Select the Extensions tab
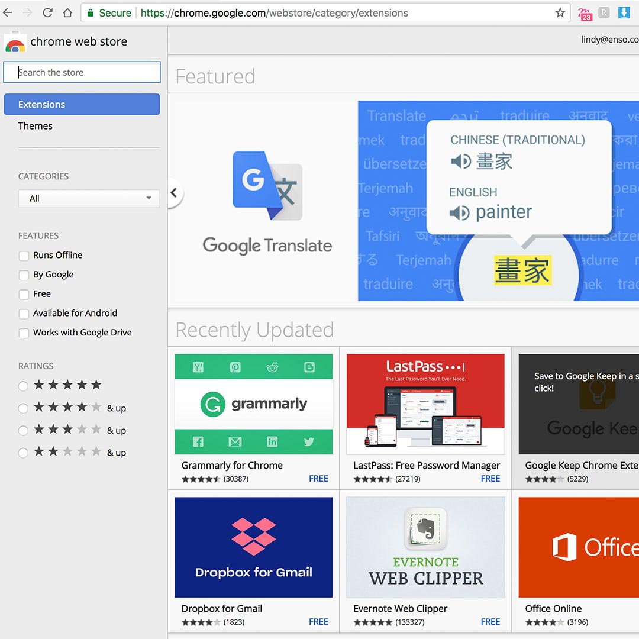This screenshot has height=639, width=639. 82,104
